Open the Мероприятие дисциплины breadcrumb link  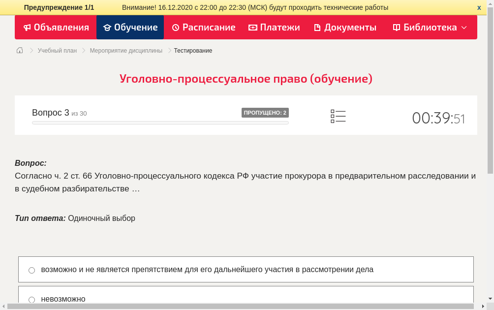126,51
